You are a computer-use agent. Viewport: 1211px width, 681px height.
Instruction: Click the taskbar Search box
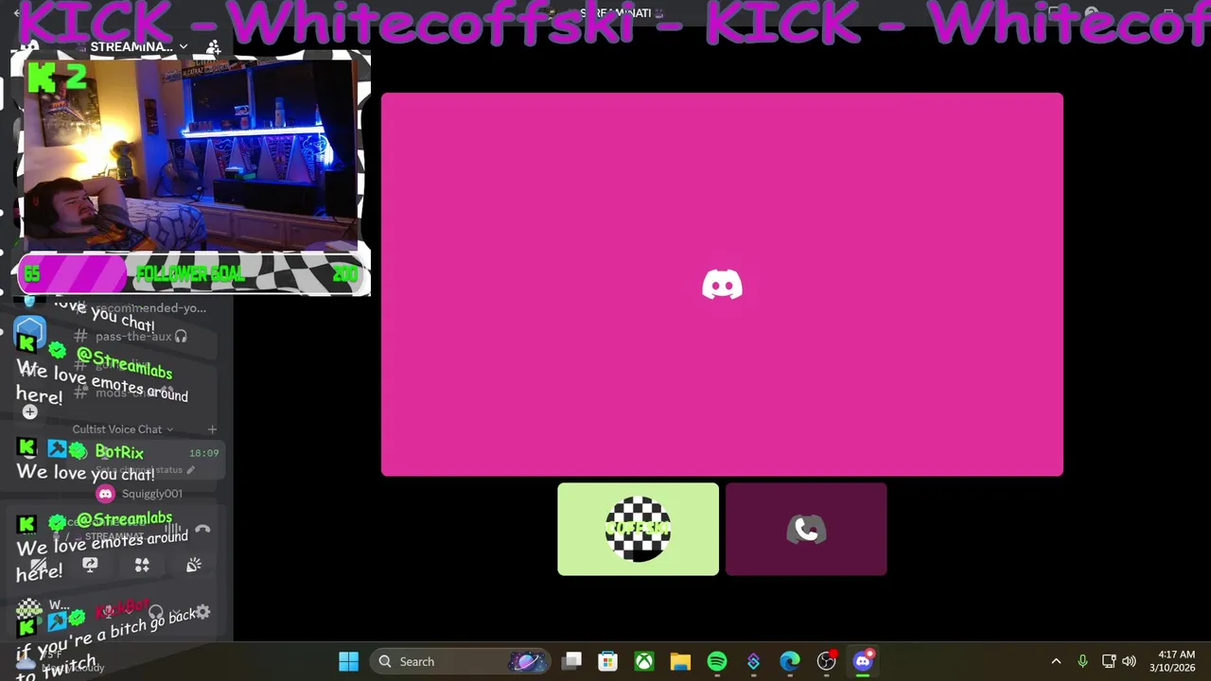pos(462,661)
